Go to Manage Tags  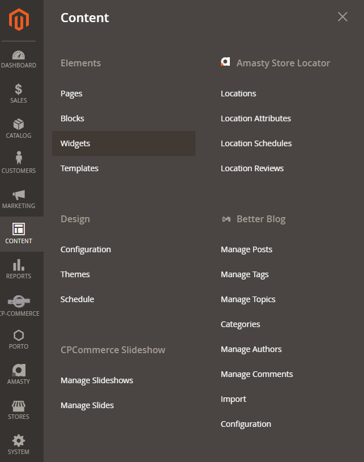[245, 274]
